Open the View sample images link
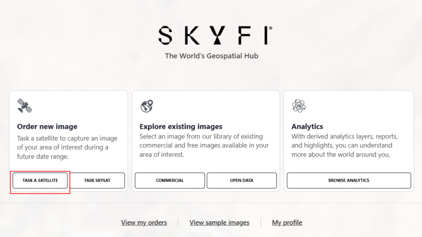The width and height of the screenshot is (422, 237). coord(219,223)
